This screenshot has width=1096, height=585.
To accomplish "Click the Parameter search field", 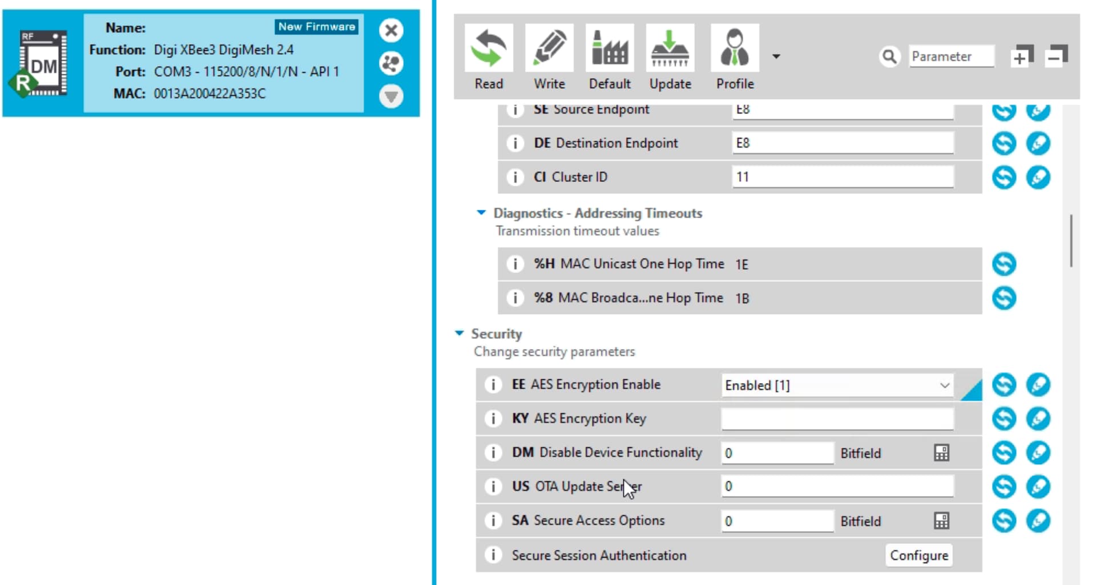I will click(950, 56).
